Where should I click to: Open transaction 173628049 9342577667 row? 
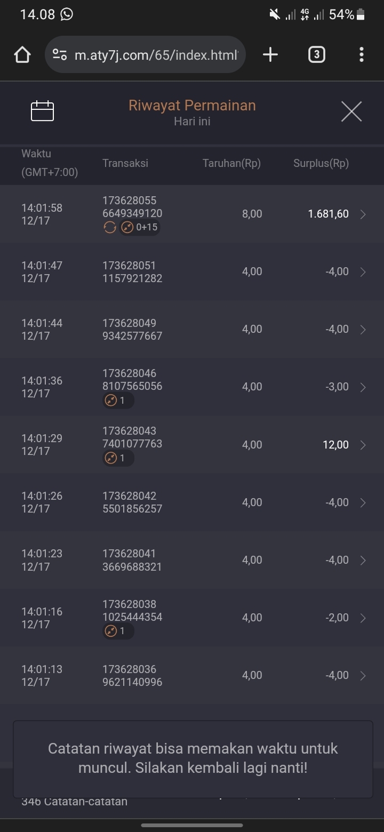click(132, 330)
